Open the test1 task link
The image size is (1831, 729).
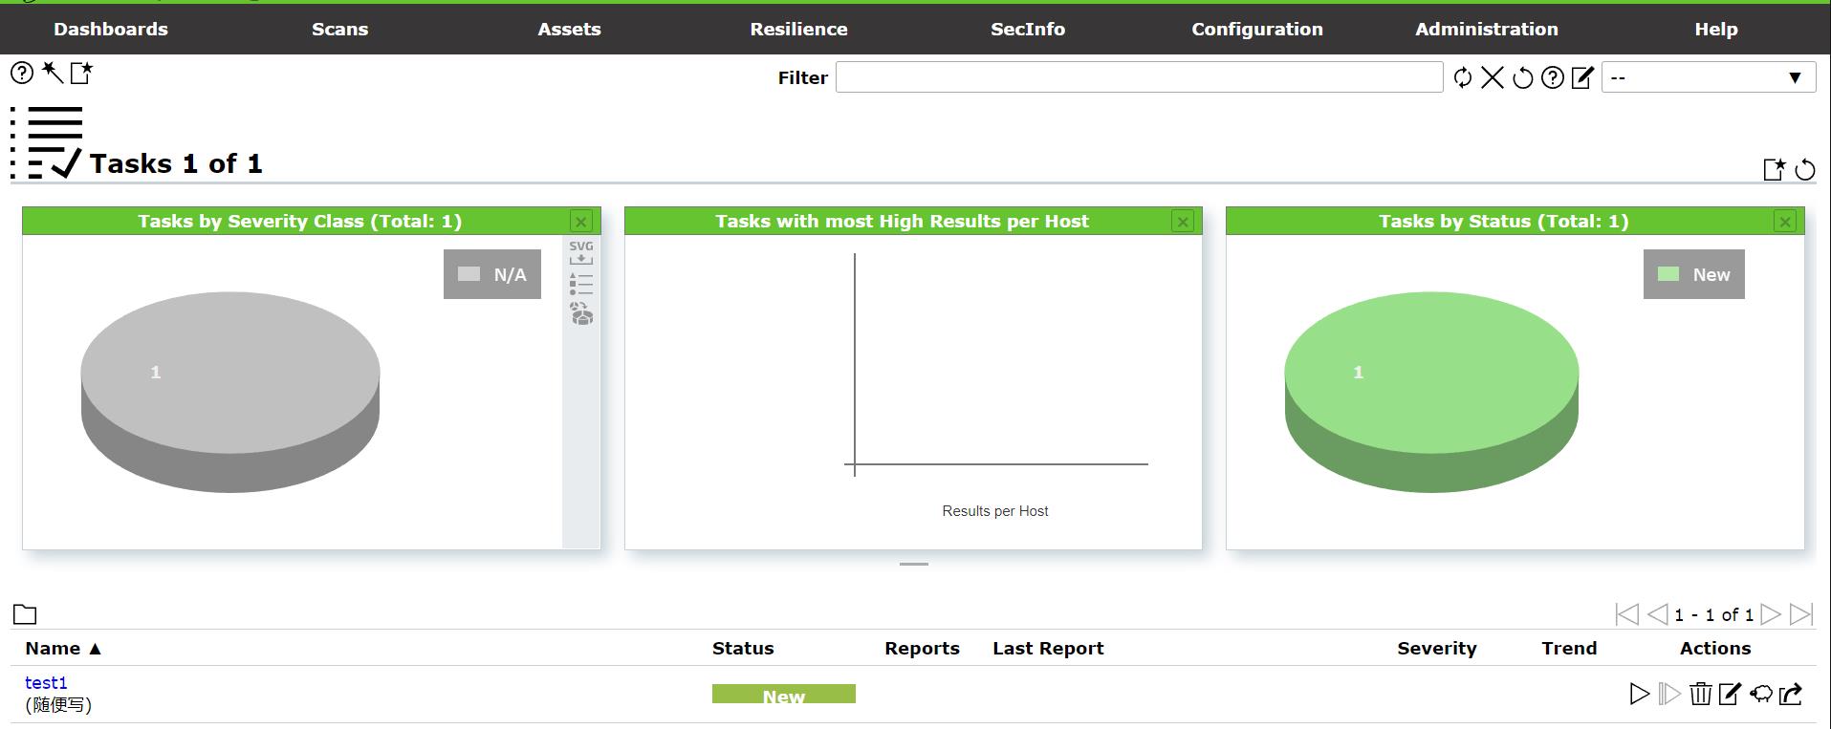pos(46,683)
